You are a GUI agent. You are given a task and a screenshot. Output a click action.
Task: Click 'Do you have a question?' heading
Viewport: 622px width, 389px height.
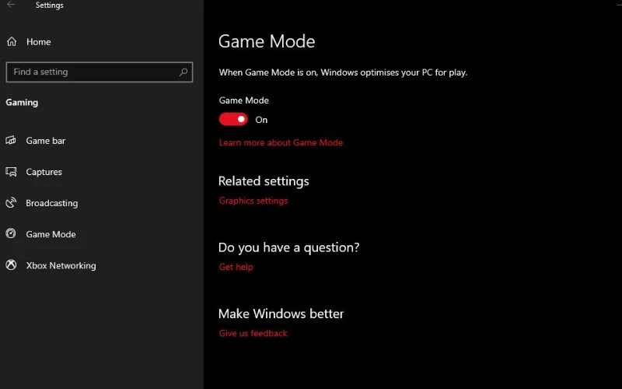coord(288,247)
